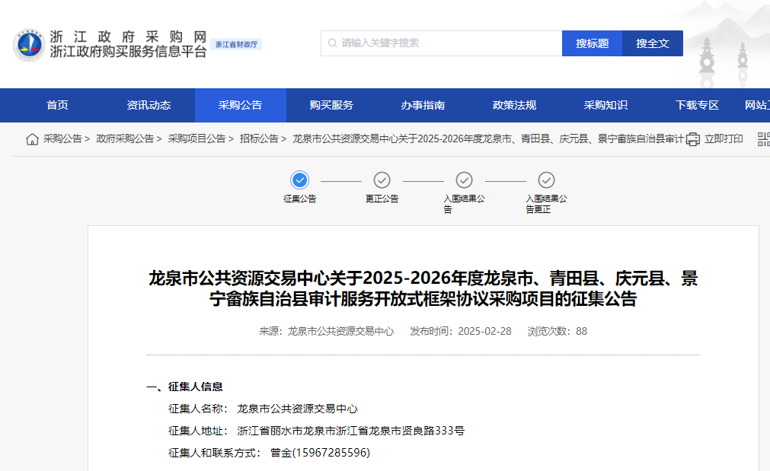Screen dimensions: 770x471
Task: Click the 搜标题 search button
Action: point(592,43)
